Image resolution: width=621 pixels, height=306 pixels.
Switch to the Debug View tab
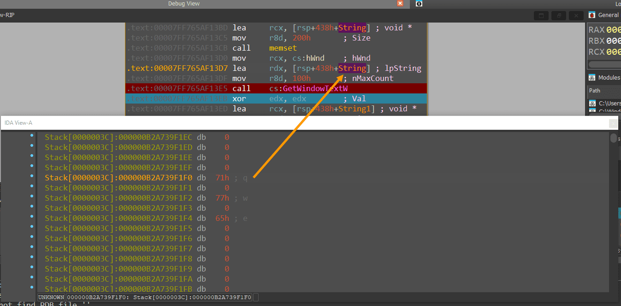point(183,4)
